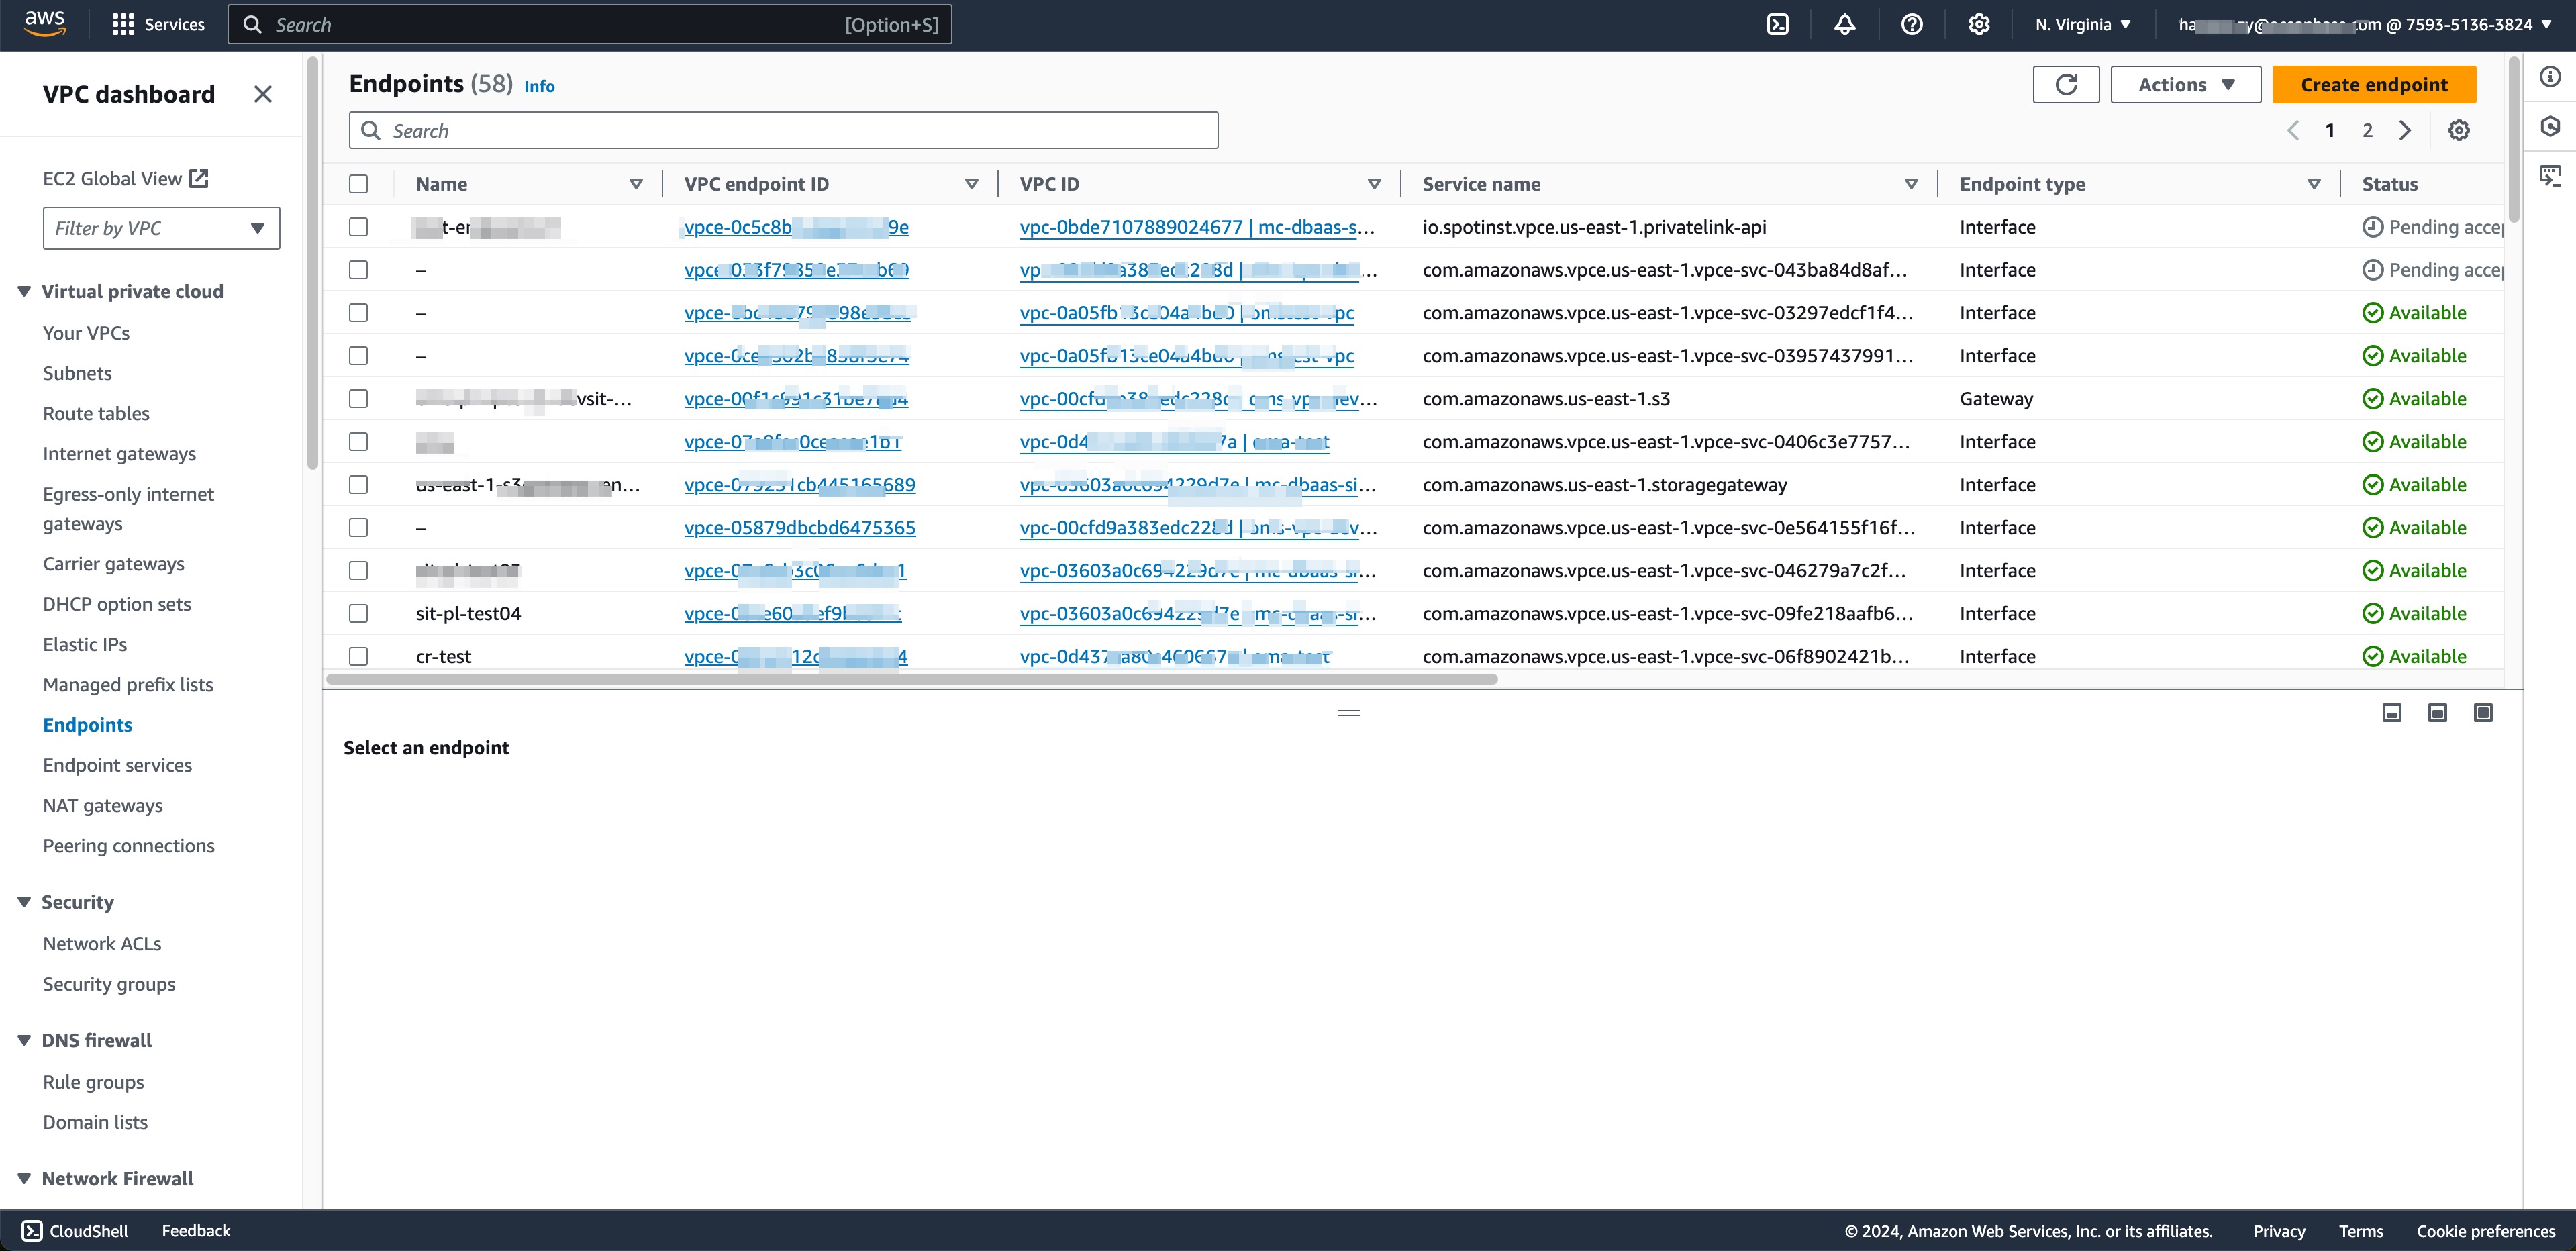Go to next page of endpoints
Image resolution: width=2576 pixels, height=1251 pixels.
pyautogui.click(x=2405, y=131)
